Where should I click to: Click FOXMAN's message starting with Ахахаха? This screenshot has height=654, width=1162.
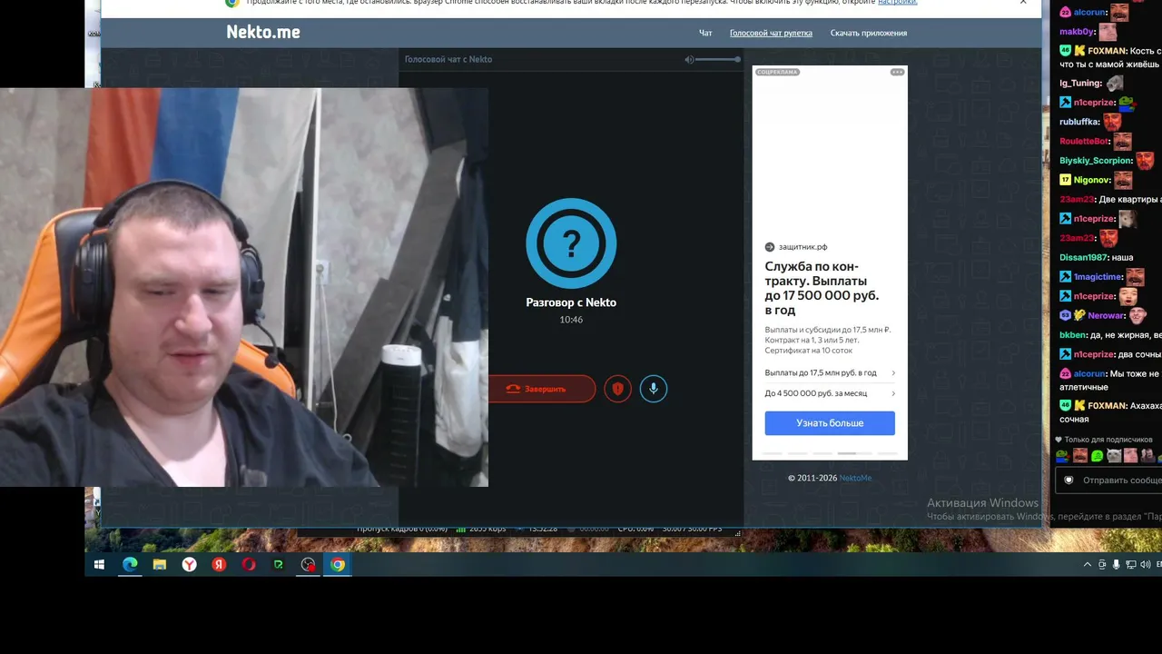[x=1110, y=412]
